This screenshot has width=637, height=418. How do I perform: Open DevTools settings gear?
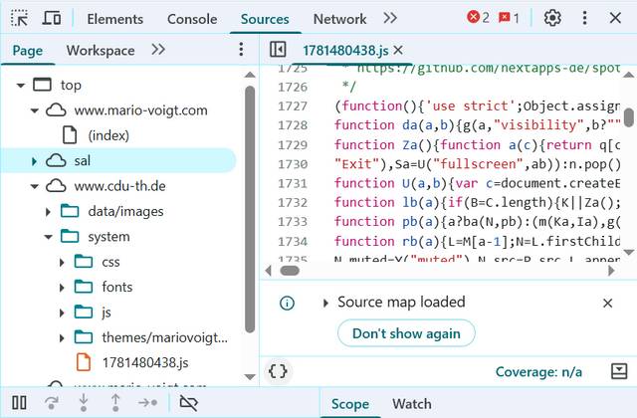point(552,18)
